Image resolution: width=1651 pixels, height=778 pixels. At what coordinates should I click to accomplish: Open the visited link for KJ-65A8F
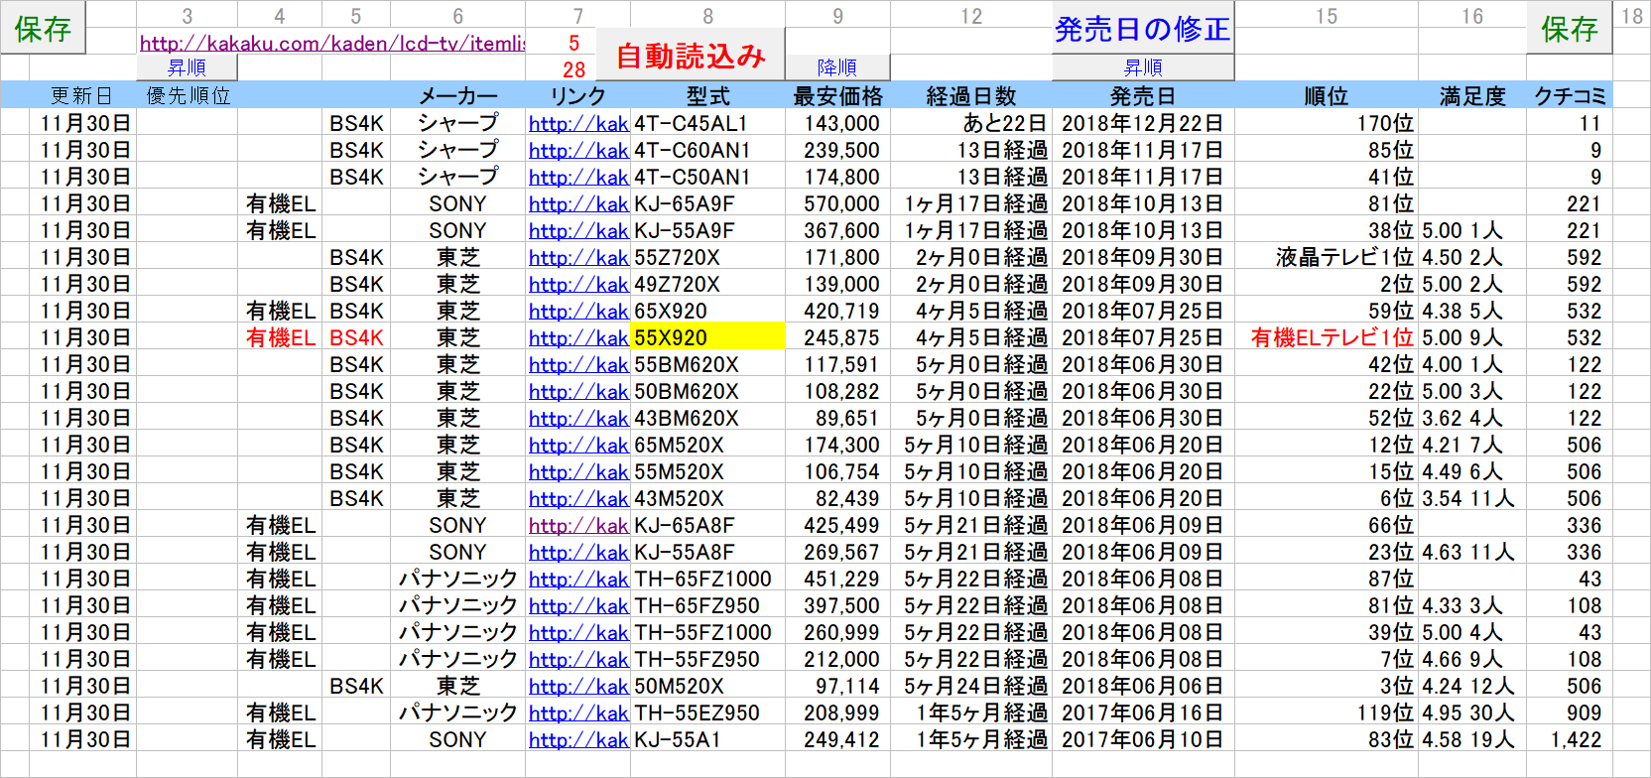578,525
